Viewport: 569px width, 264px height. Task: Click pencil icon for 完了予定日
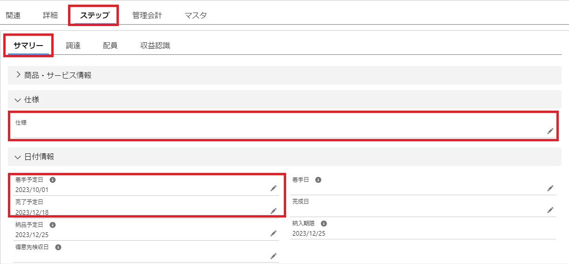tap(274, 211)
